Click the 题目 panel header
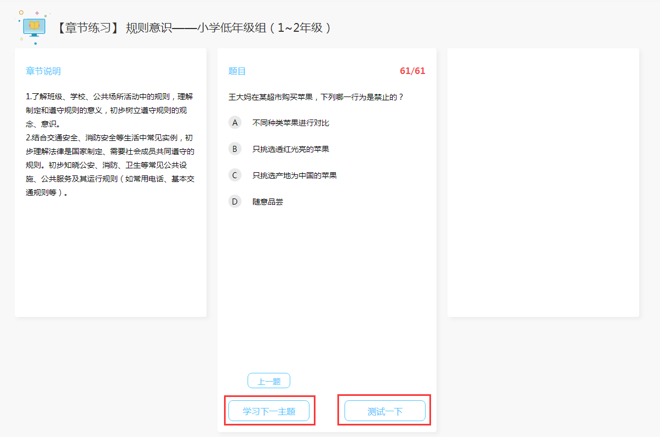The image size is (660, 437). [236, 71]
